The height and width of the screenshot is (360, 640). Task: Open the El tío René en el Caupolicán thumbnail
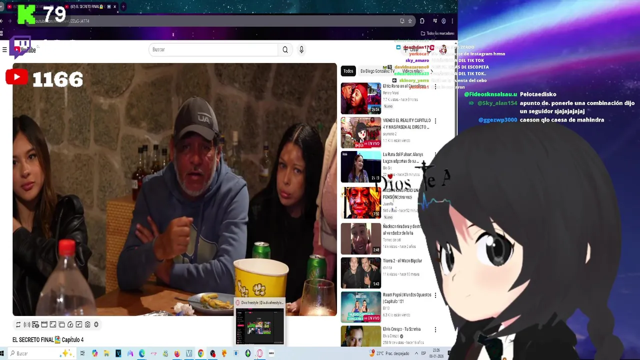[x=361, y=98]
